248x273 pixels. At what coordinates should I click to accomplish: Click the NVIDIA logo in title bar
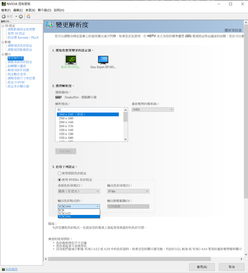coord(3,4)
